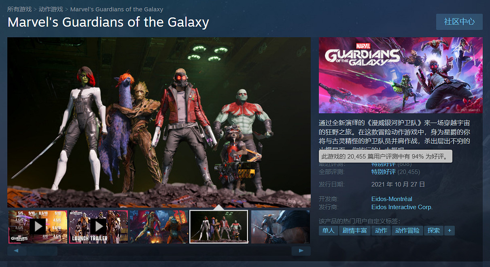
Task: Select the 剧情丰富 tag
Action: click(x=355, y=231)
